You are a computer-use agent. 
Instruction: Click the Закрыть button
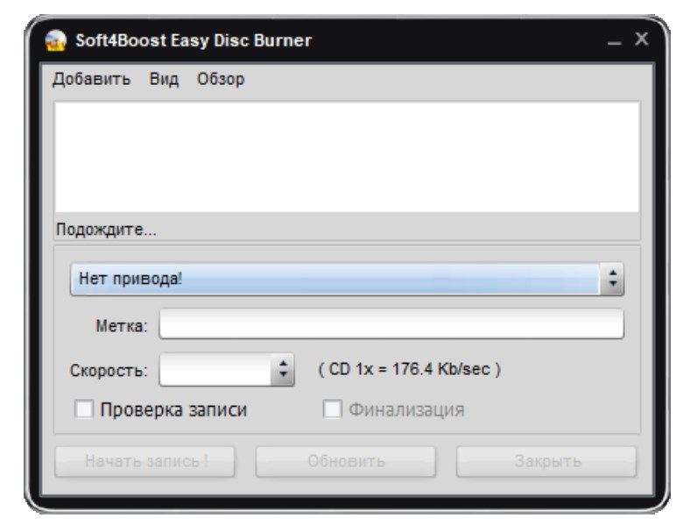point(546,461)
